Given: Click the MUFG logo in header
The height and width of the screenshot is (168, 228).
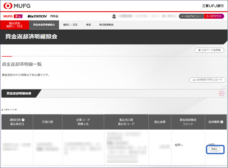Looking at the screenshot, I should point(17,6).
